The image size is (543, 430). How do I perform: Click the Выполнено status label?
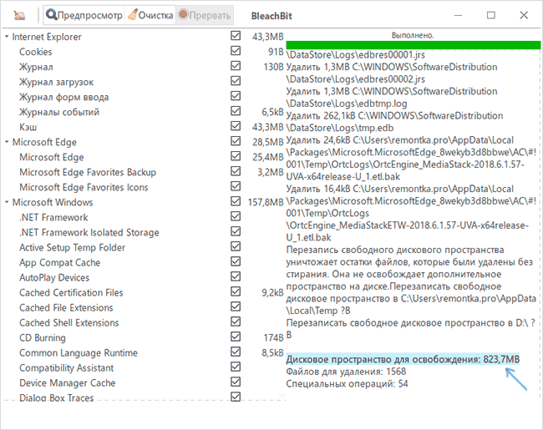click(413, 35)
